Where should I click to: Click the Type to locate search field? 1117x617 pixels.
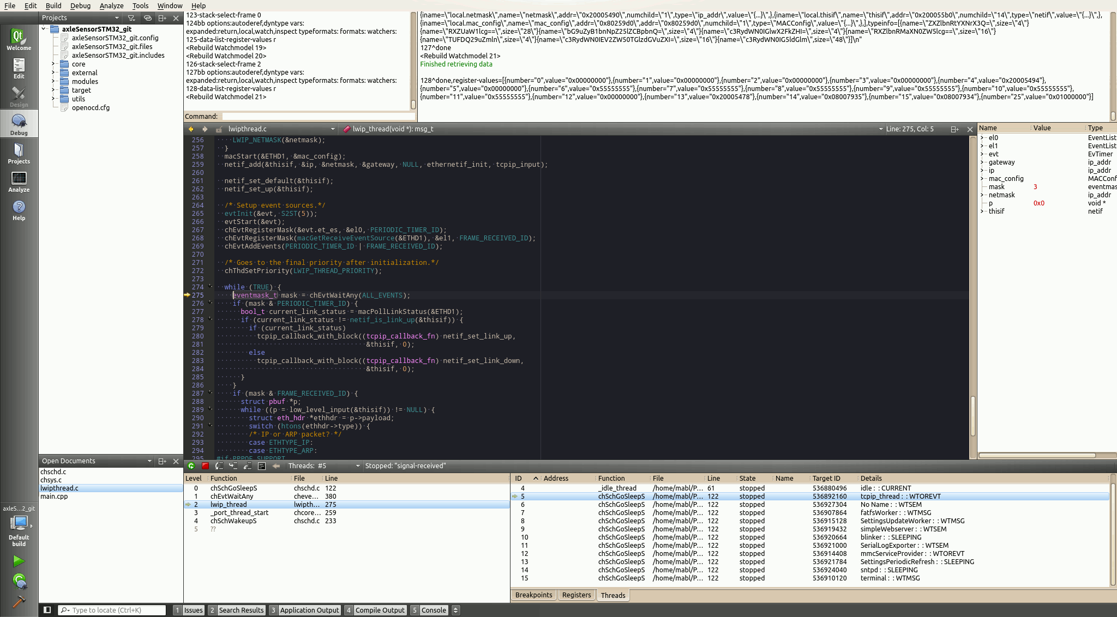pyautogui.click(x=112, y=610)
